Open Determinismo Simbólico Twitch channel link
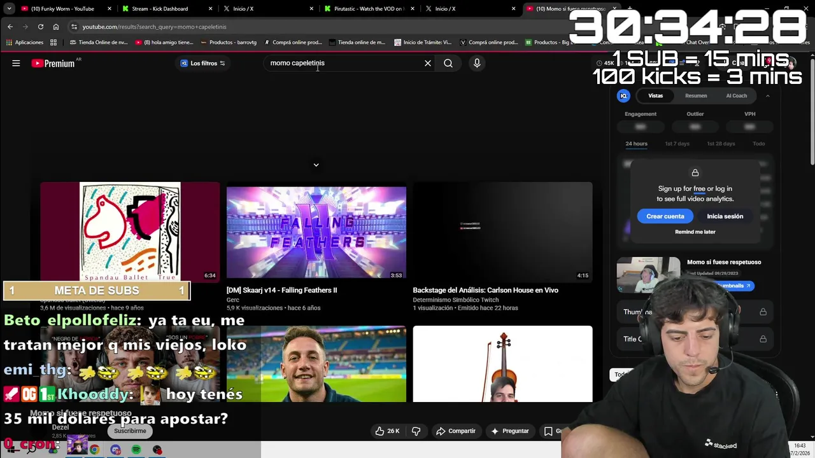815x458 pixels. click(x=456, y=300)
